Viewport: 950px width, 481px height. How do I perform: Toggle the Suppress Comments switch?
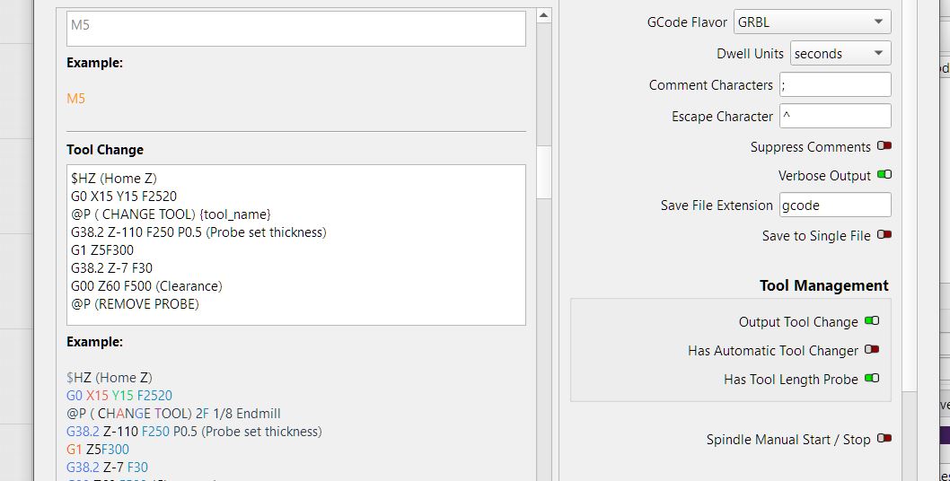pyautogui.click(x=884, y=146)
